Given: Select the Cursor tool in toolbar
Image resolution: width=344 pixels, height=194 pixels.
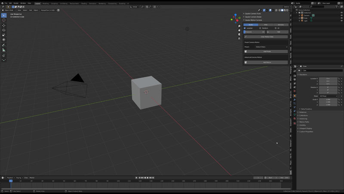Looking at the screenshot, I should (4, 20).
